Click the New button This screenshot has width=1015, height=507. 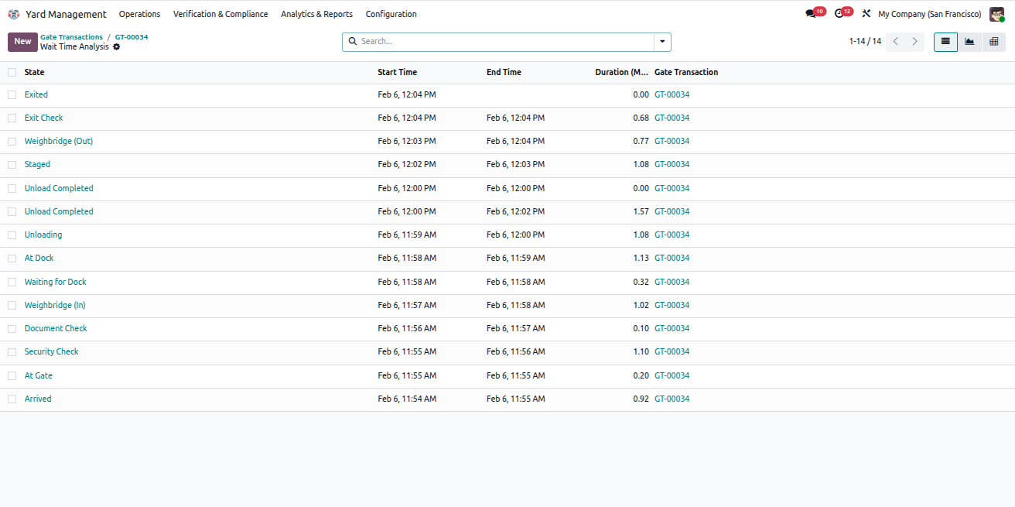[22, 42]
